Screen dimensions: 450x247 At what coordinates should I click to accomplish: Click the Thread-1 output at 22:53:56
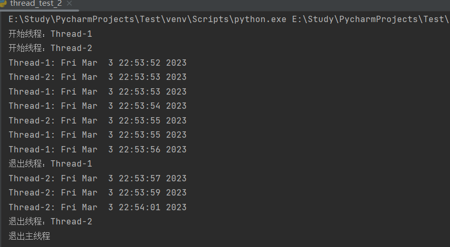[x=98, y=149]
